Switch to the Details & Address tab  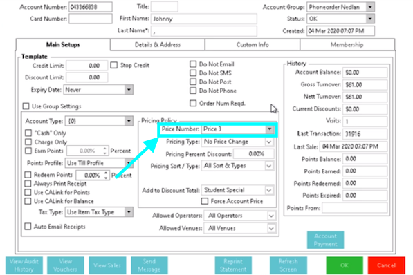[x=158, y=44]
